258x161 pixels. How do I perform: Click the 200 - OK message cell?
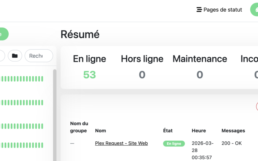click(232, 143)
